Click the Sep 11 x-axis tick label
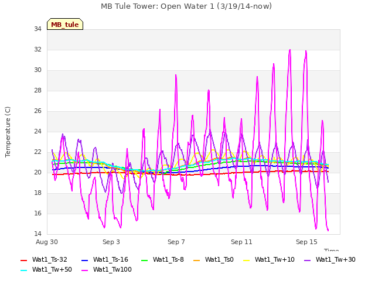Screen dimensions: 375x281 241,242
